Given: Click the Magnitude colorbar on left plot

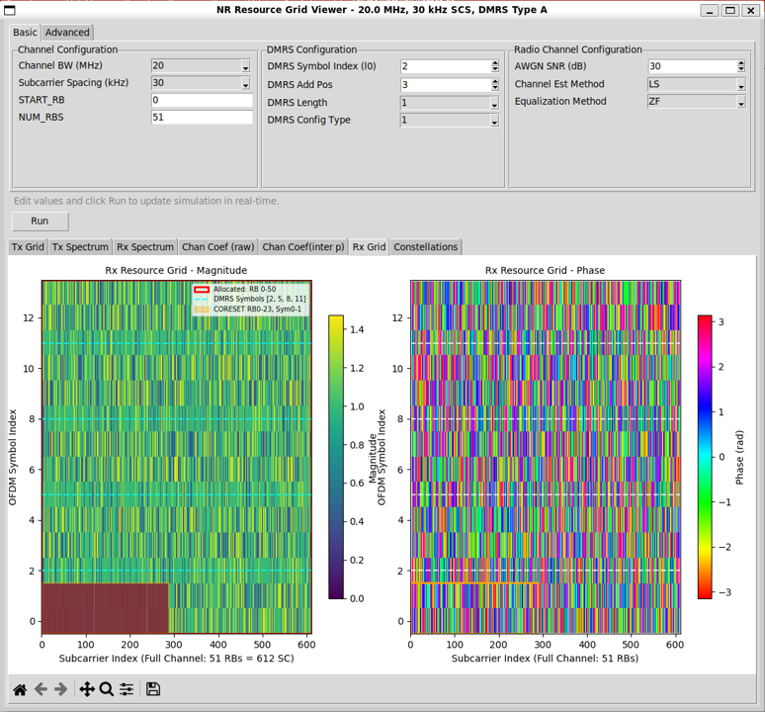Looking at the screenshot, I should click(336, 456).
